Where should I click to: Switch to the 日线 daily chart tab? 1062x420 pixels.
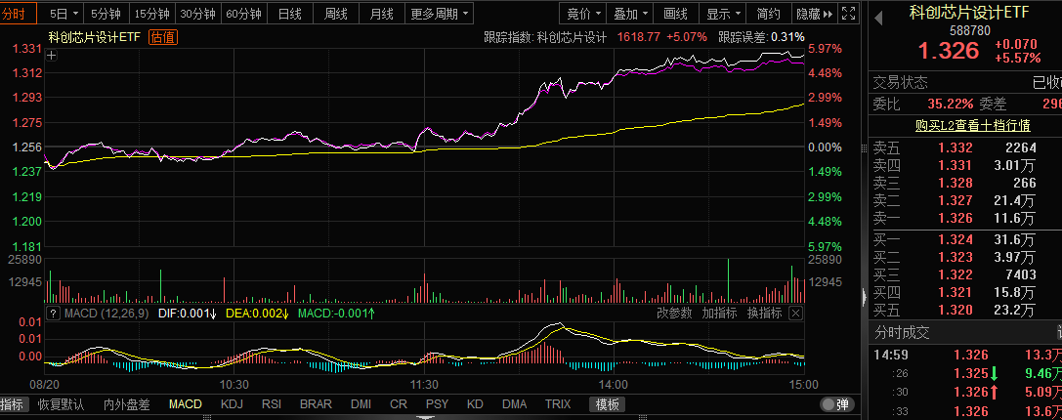point(290,14)
